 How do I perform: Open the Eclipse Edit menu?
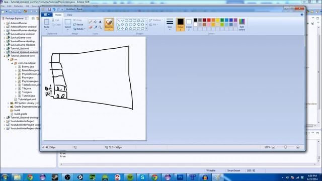[9, 6]
